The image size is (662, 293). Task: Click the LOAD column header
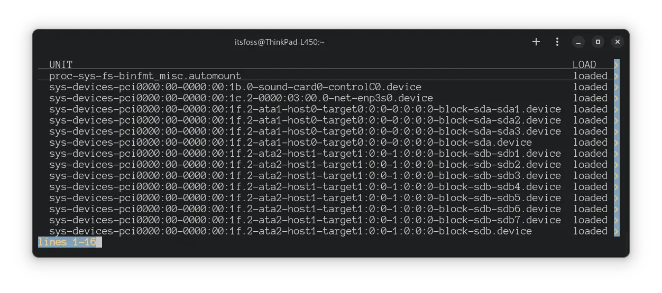[x=584, y=65]
